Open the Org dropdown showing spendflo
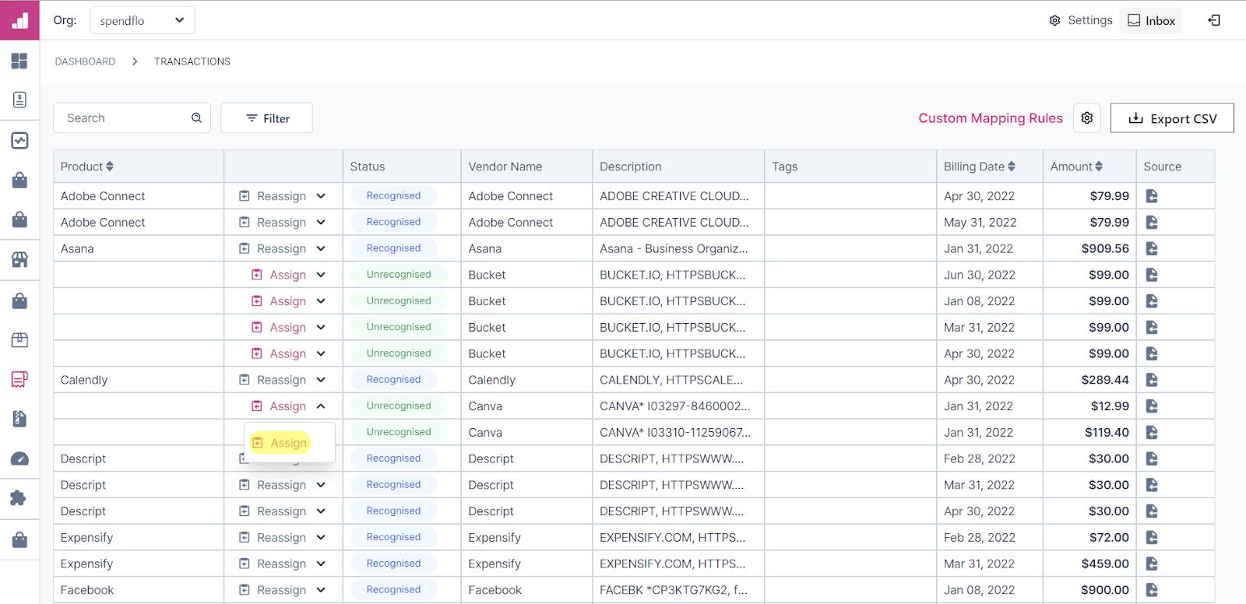Viewport: 1246px width, 604px height. point(143,20)
